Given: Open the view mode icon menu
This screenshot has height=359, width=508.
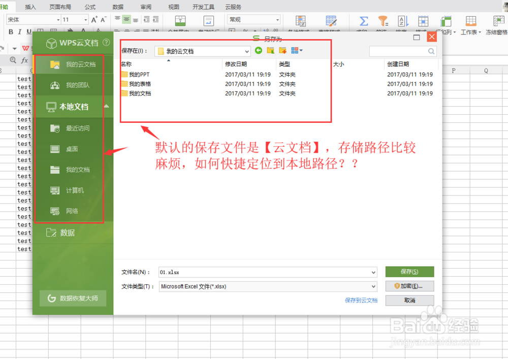Looking at the screenshot, I should coord(297,50).
